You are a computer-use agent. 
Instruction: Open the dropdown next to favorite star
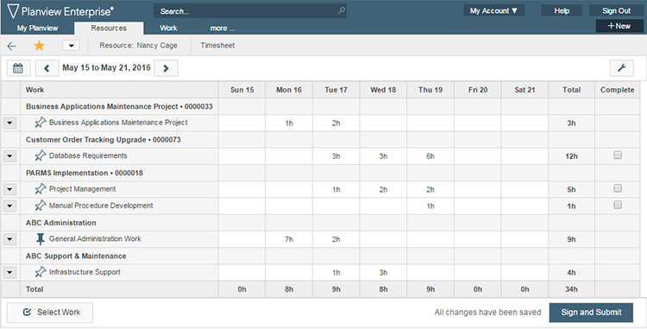pyautogui.click(x=71, y=46)
